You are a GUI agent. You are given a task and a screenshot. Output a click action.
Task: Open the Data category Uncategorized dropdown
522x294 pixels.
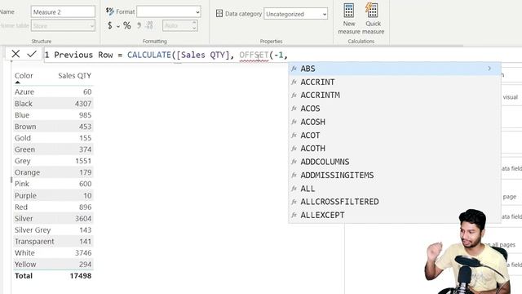[295, 14]
